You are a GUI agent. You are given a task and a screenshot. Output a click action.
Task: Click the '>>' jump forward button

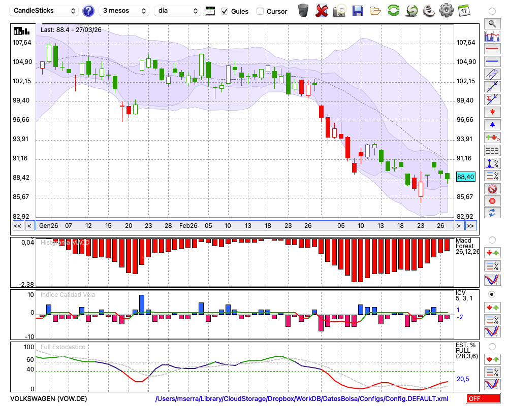point(470,226)
